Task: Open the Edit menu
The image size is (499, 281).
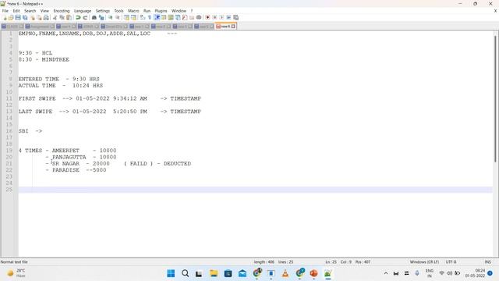Action: coord(16,11)
